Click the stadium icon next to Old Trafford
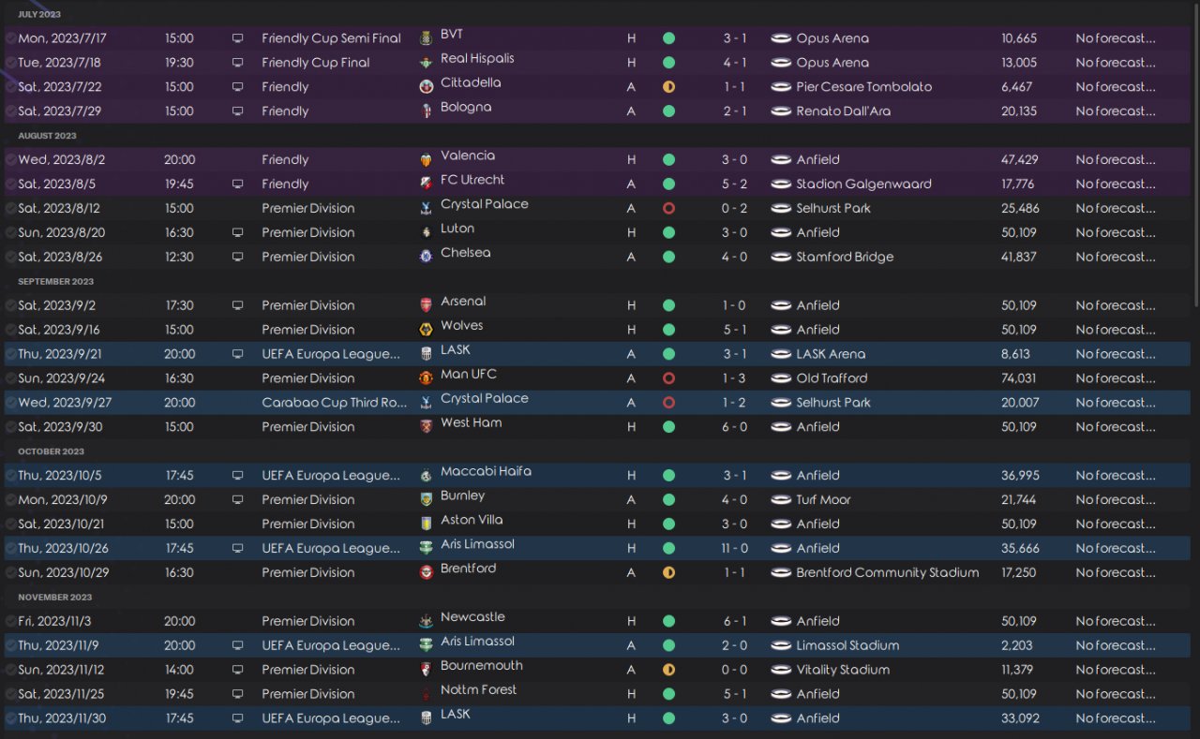Image resolution: width=1200 pixels, height=739 pixels. 781,378
